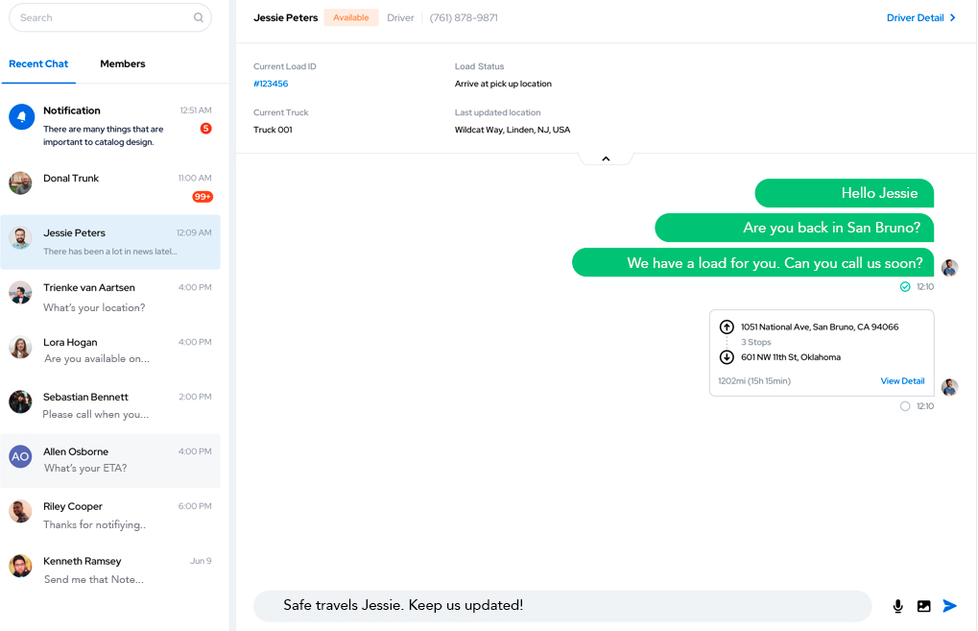This screenshot has width=978, height=631.
Task: Click the search magnifier icon
Action: (x=199, y=17)
